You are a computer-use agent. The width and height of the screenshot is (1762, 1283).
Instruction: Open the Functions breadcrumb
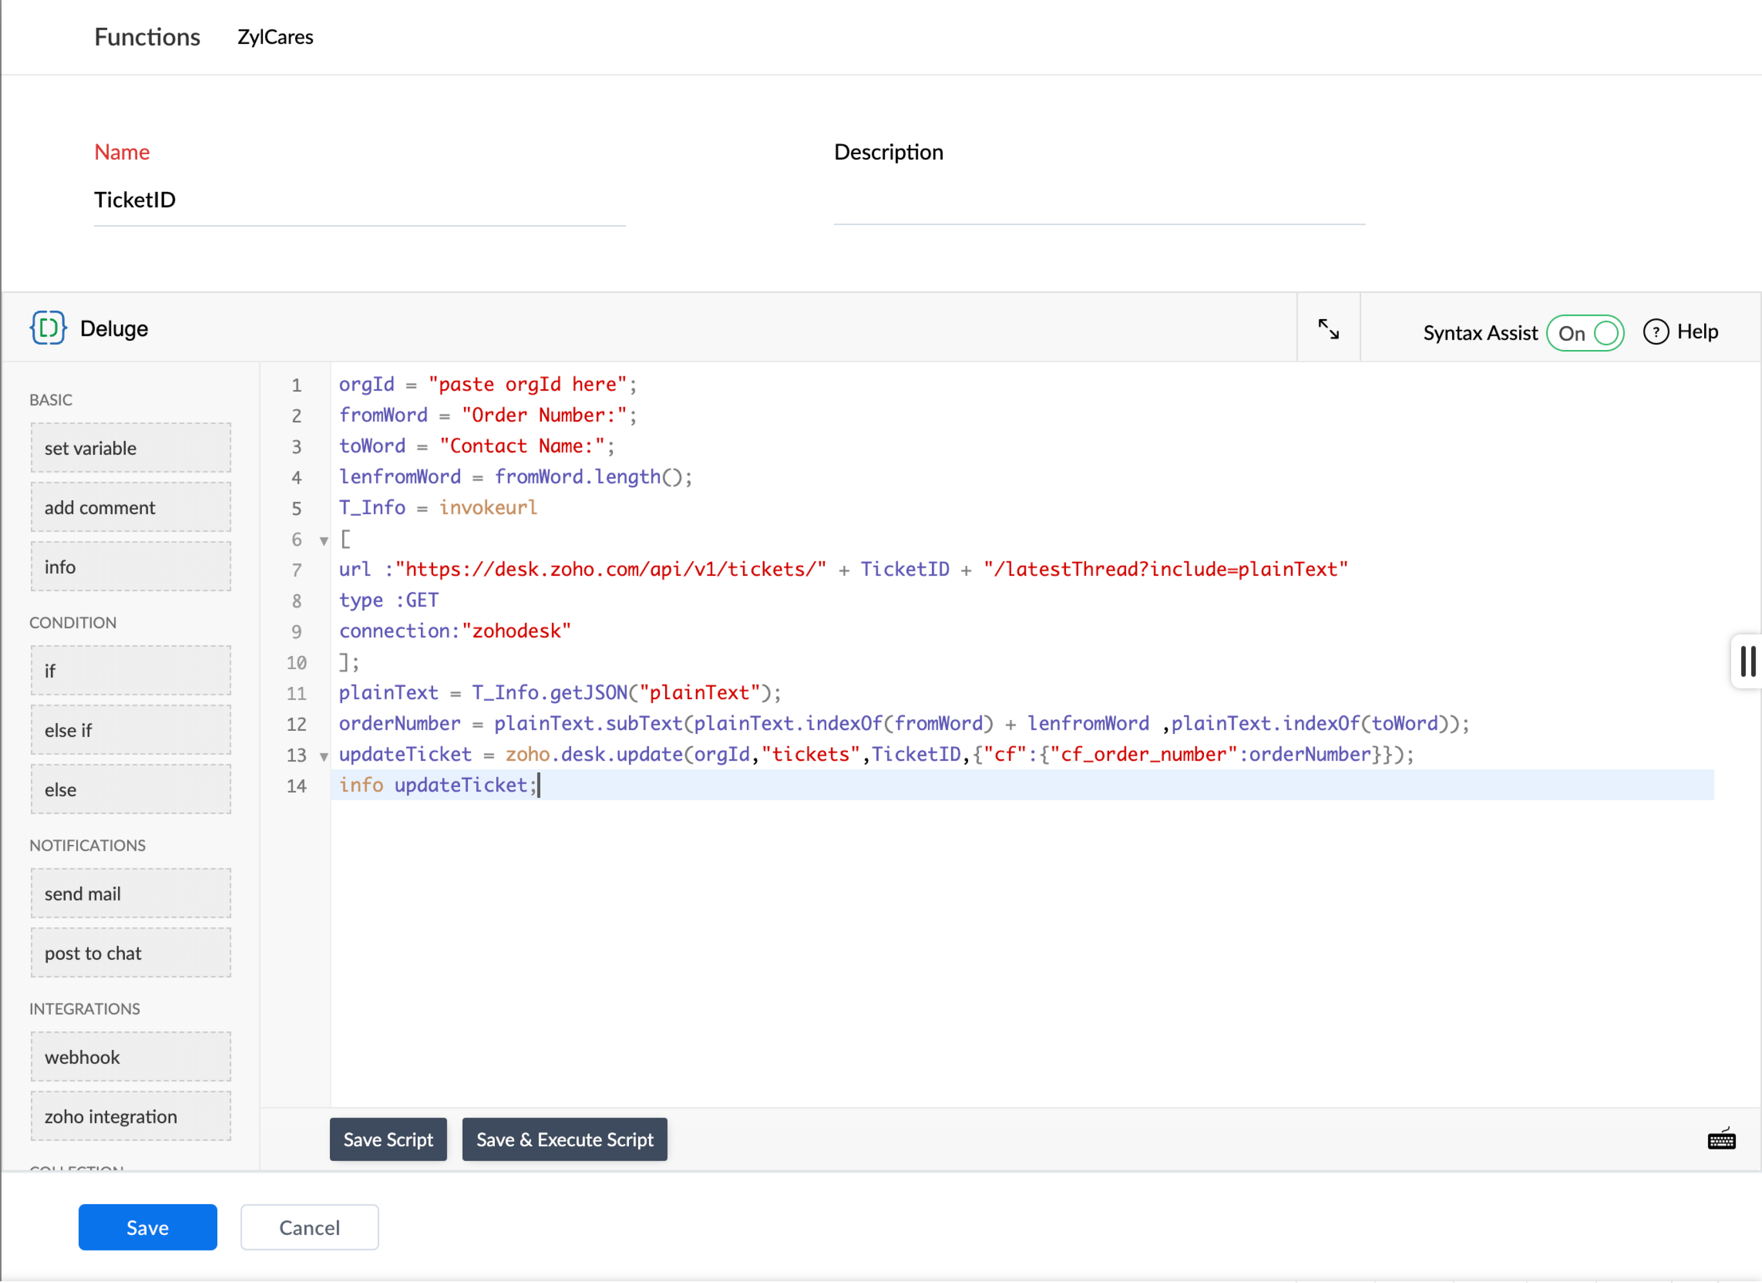pos(148,37)
